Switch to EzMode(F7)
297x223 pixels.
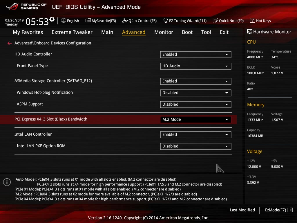click(x=279, y=210)
